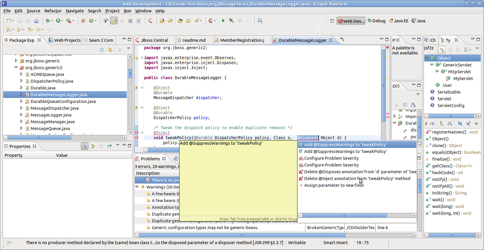Toggle Show Categories in Properties view

click(85, 146)
